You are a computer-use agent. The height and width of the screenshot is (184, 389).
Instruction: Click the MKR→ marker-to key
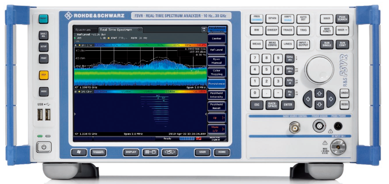pos(342,30)
